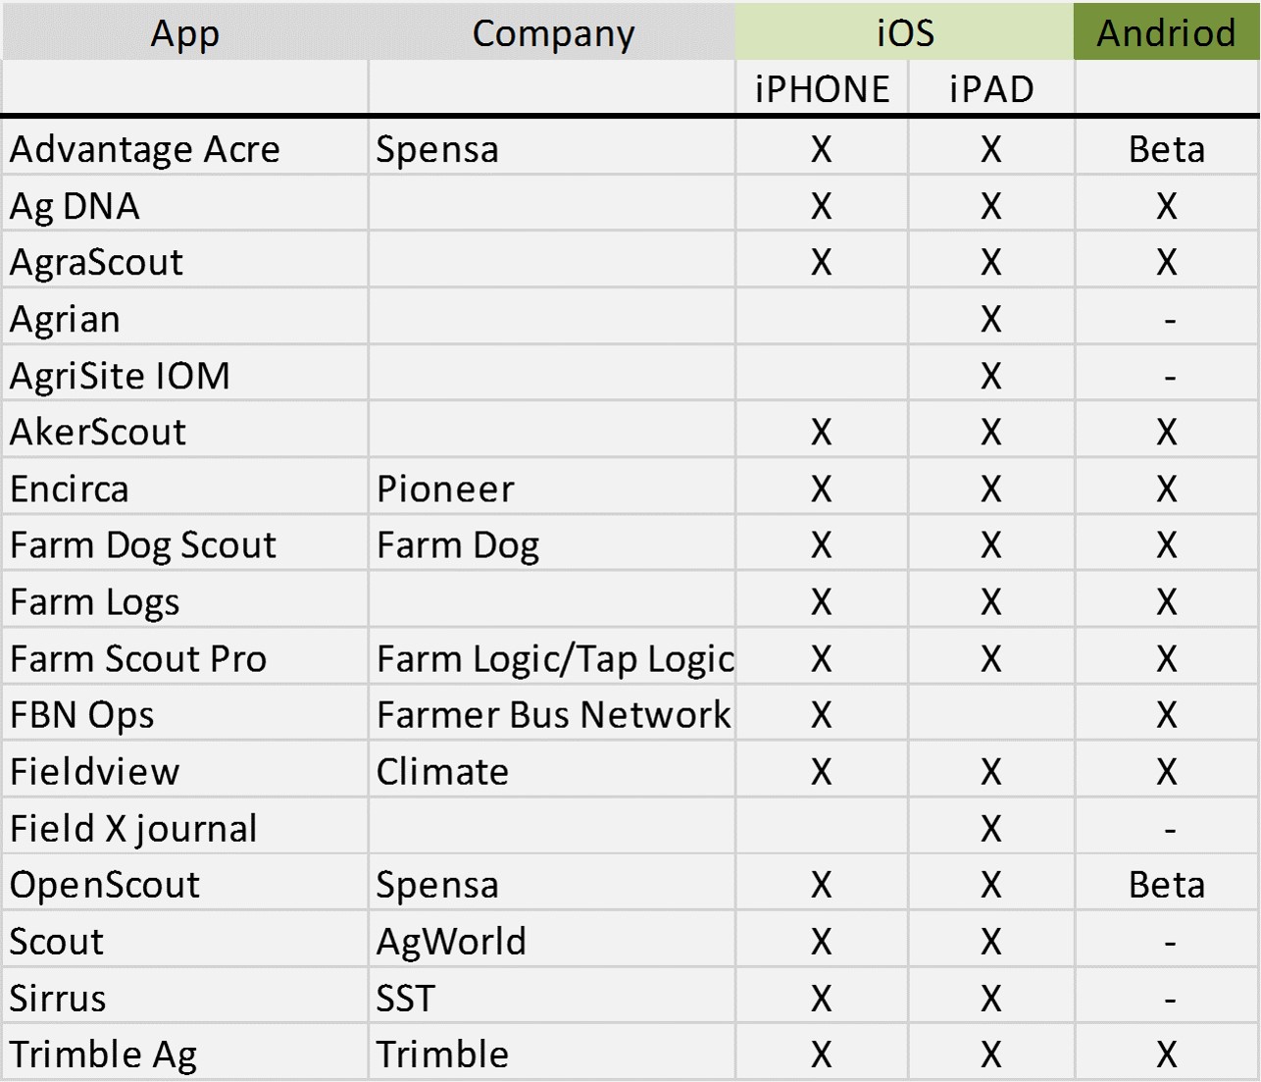Click the Farm Logic/Tap Logic cell
1261x1082 pixels.
(554, 658)
